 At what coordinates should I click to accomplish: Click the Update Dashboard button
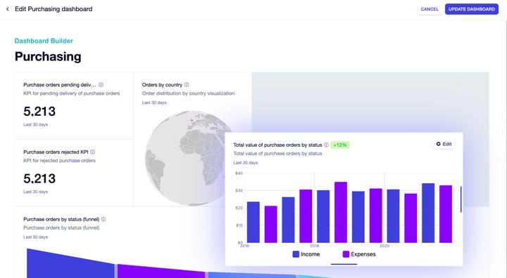[x=471, y=9]
